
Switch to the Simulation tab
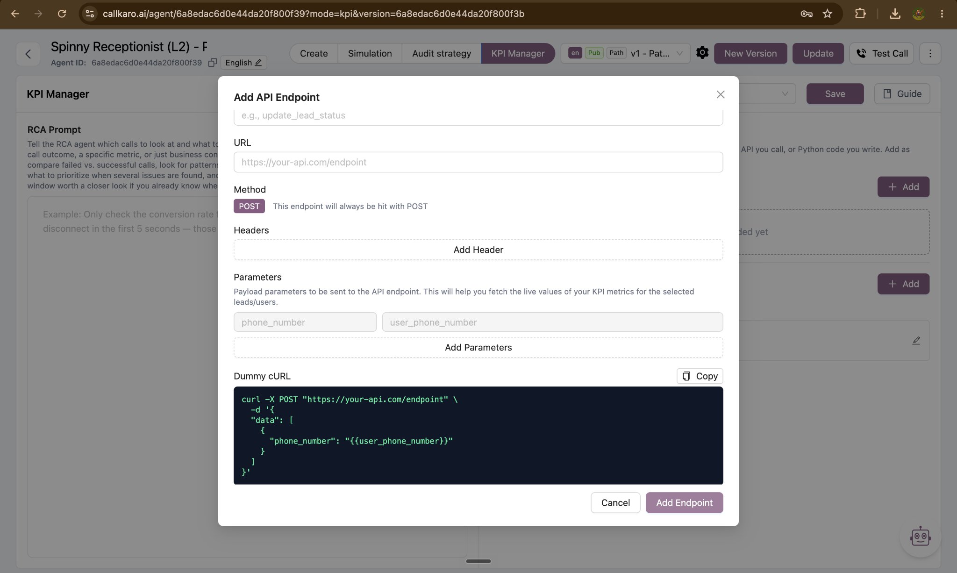pos(370,53)
